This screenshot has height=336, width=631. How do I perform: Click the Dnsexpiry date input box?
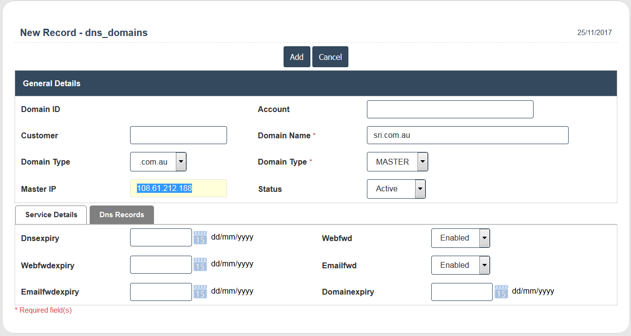[x=161, y=238]
